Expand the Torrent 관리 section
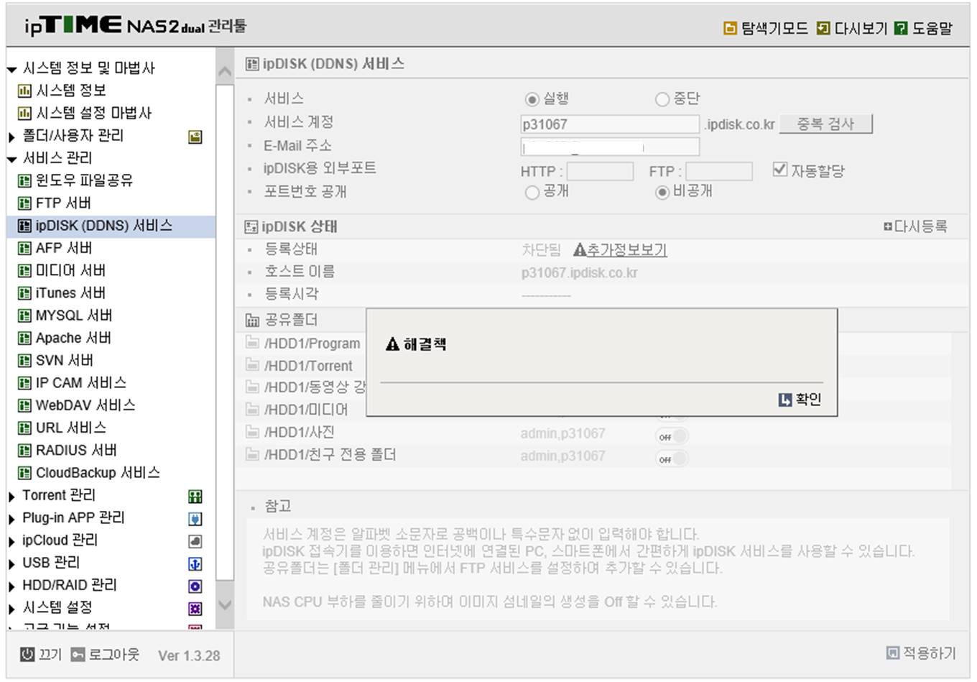The width and height of the screenshot is (977, 682). 11,497
